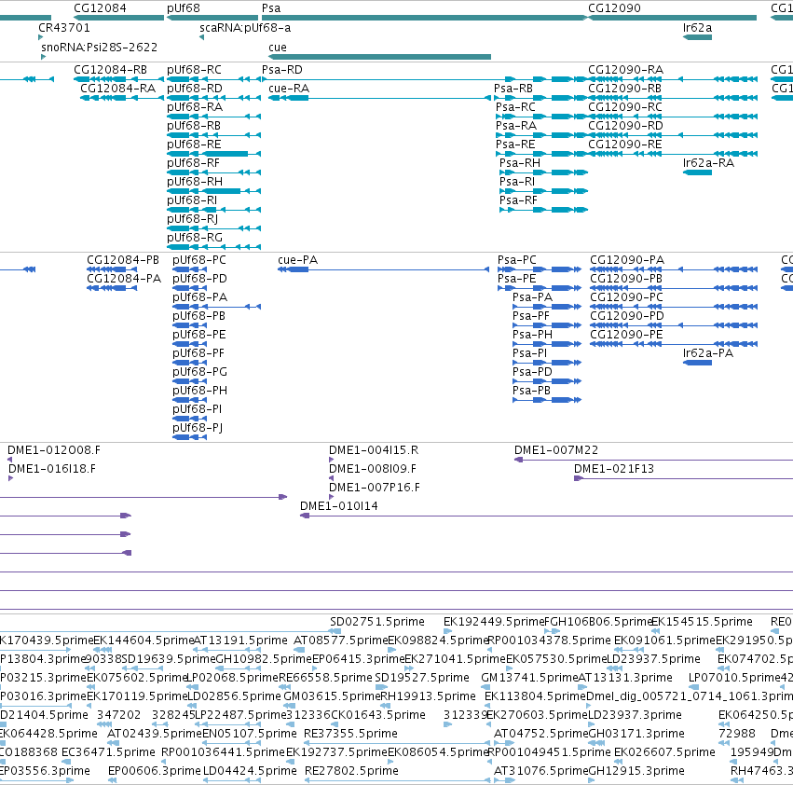
Task: Click the Ir62a-RA transcript label
Action: 708,162
